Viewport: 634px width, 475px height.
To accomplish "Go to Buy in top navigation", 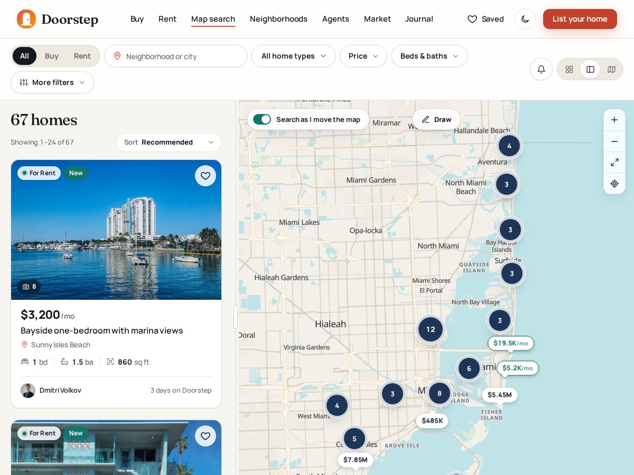I will (x=137, y=19).
